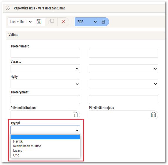Click the copy selection icon

[x=51, y=22]
